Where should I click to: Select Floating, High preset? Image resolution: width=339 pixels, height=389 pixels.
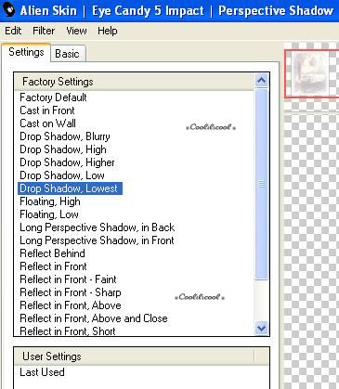pos(50,201)
